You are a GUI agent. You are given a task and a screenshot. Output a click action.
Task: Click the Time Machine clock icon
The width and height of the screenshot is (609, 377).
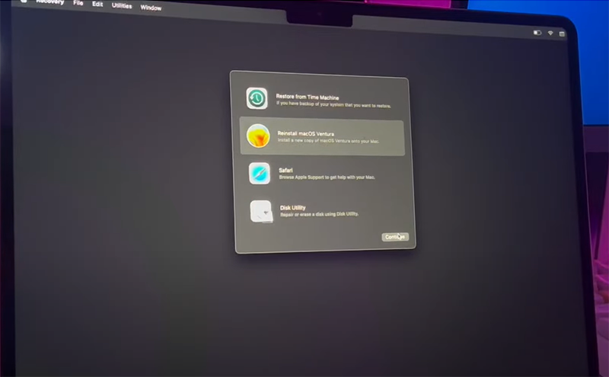(x=257, y=98)
